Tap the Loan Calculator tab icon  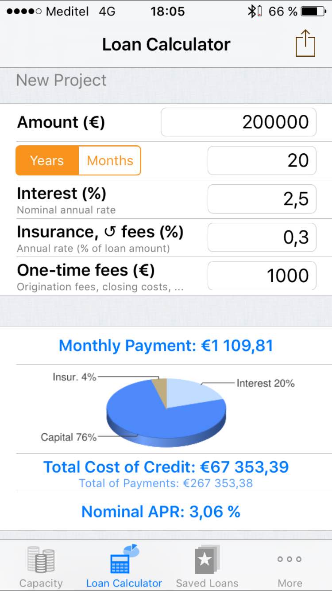pyautogui.click(x=124, y=559)
